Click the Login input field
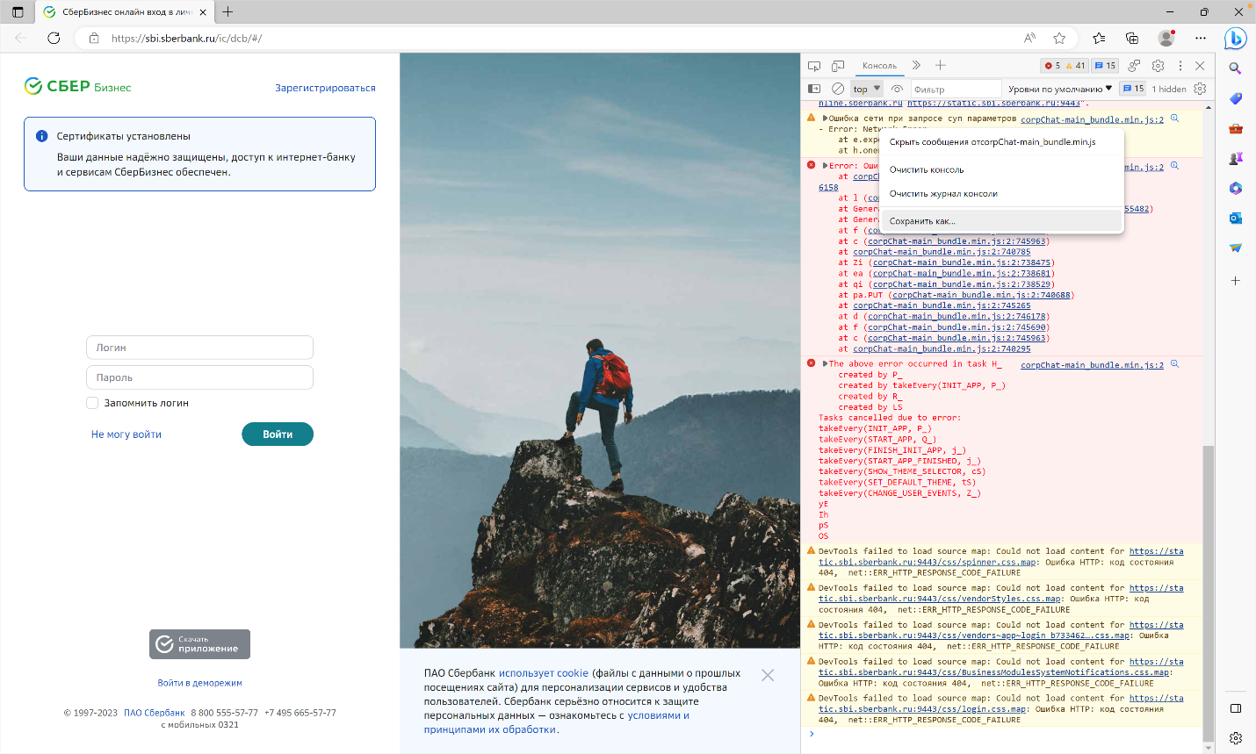1256x754 pixels. [199, 348]
